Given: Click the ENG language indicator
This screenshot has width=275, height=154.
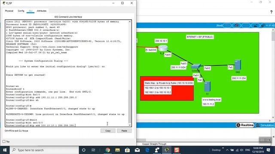Looking at the screenshot, I should (x=247, y=150).
